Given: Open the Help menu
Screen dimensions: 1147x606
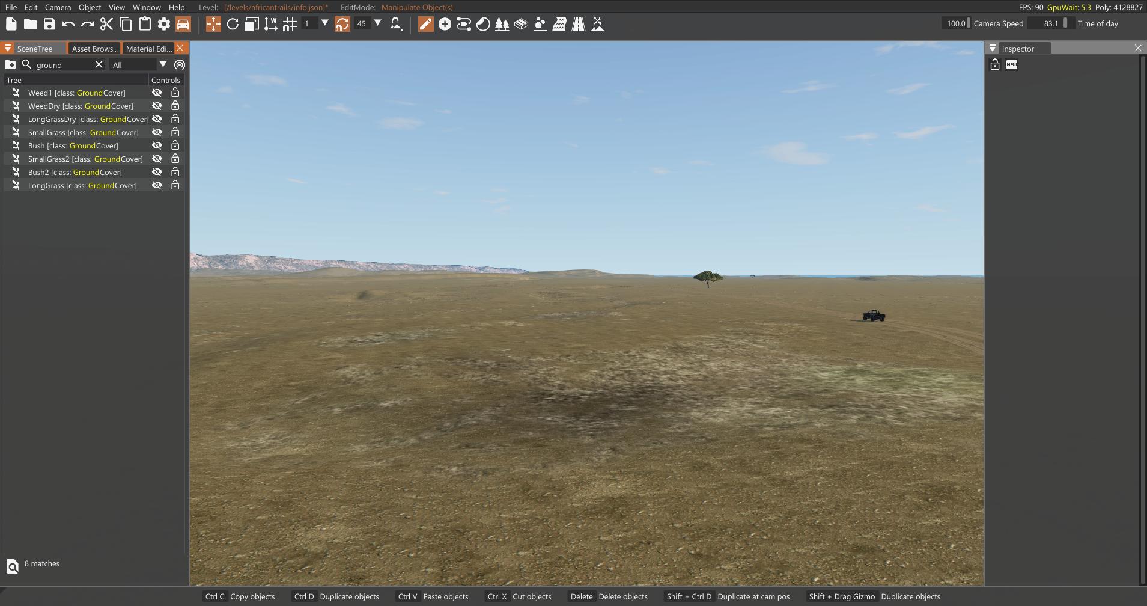Looking at the screenshot, I should pyautogui.click(x=177, y=7).
